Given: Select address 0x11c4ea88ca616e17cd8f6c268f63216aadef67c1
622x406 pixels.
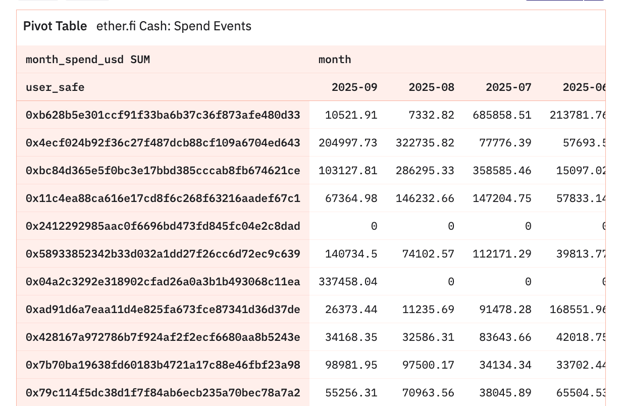Looking at the screenshot, I should 163,198.
